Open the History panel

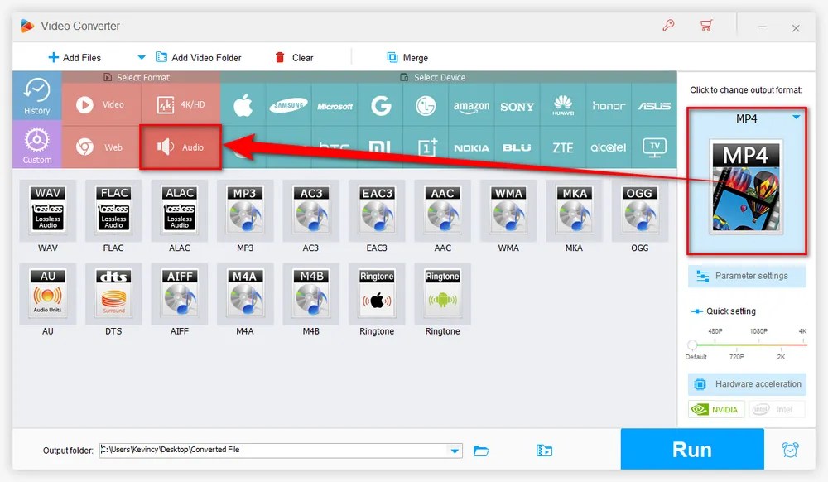[37, 96]
